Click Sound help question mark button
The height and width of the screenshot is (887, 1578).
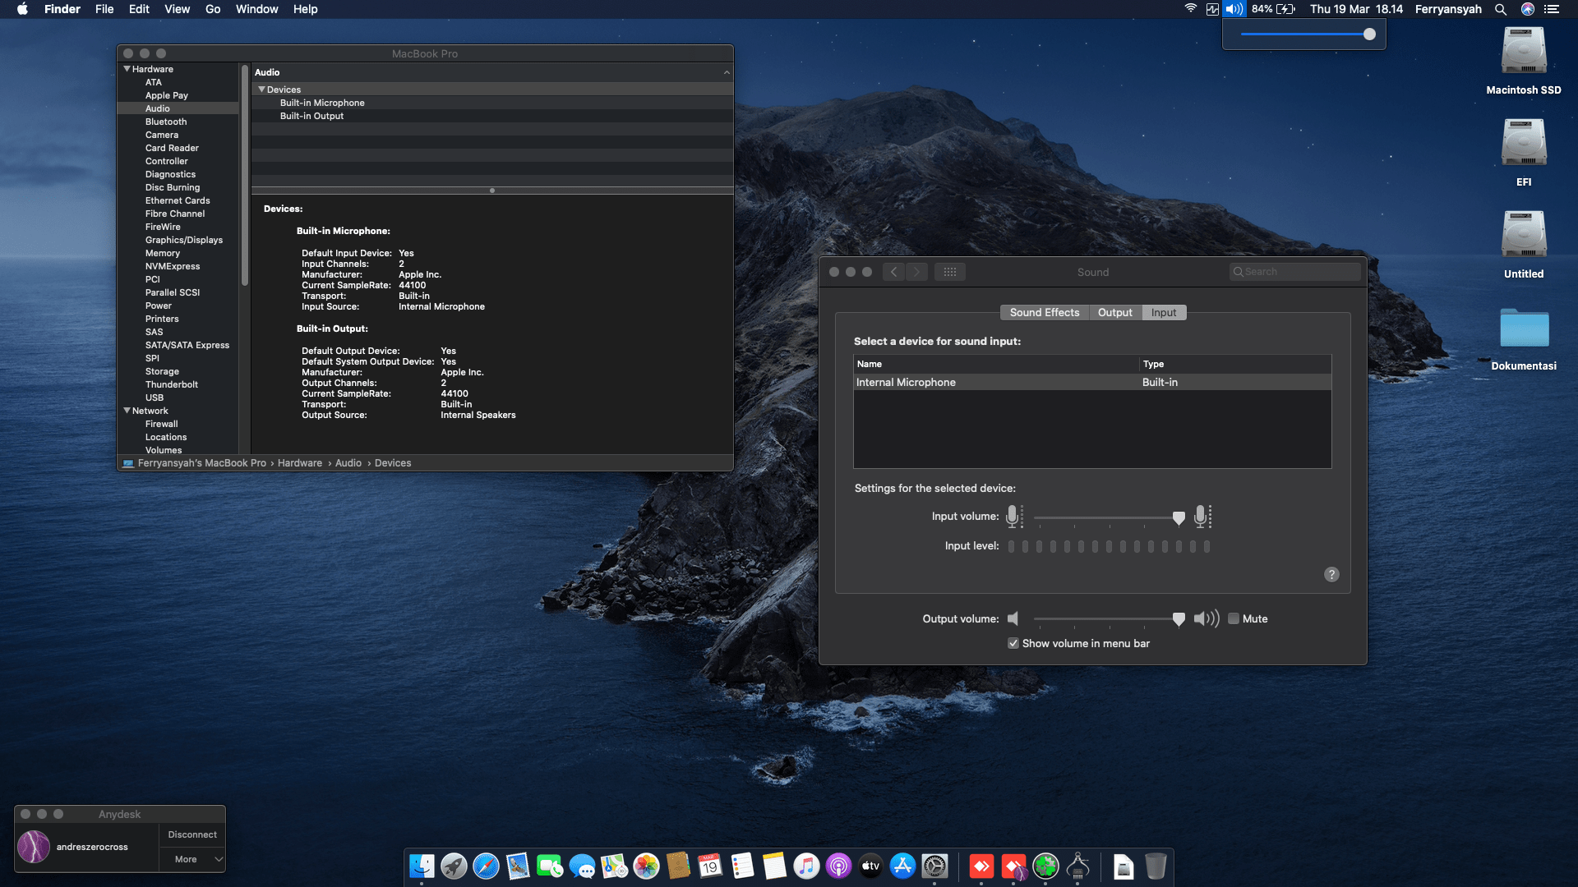(x=1331, y=575)
